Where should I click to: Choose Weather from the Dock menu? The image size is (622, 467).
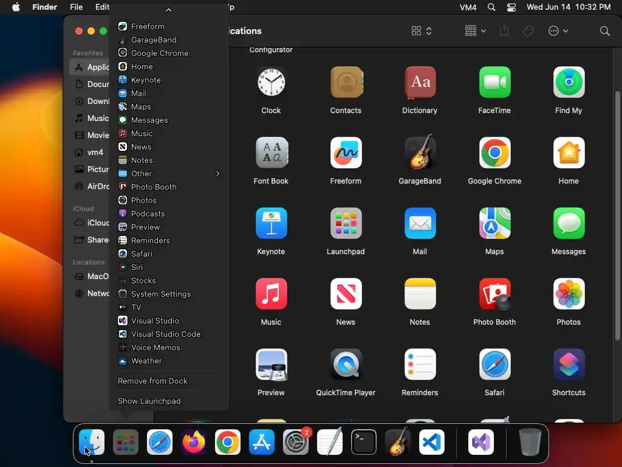click(x=169, y=361)
